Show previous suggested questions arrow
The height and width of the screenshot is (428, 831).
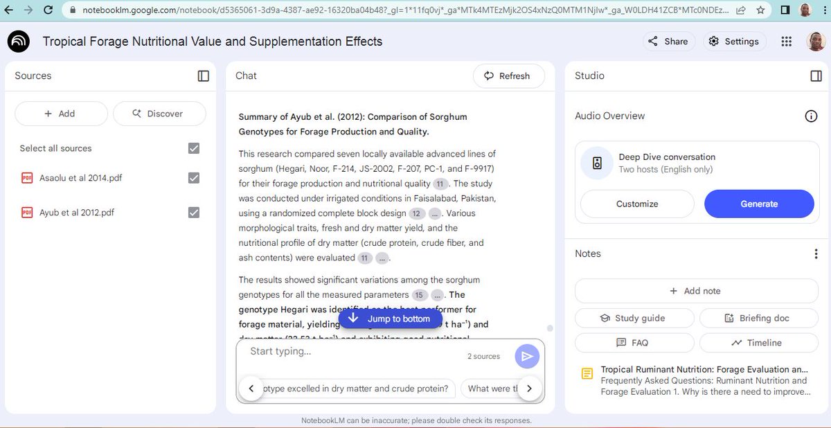click(251, 389)
